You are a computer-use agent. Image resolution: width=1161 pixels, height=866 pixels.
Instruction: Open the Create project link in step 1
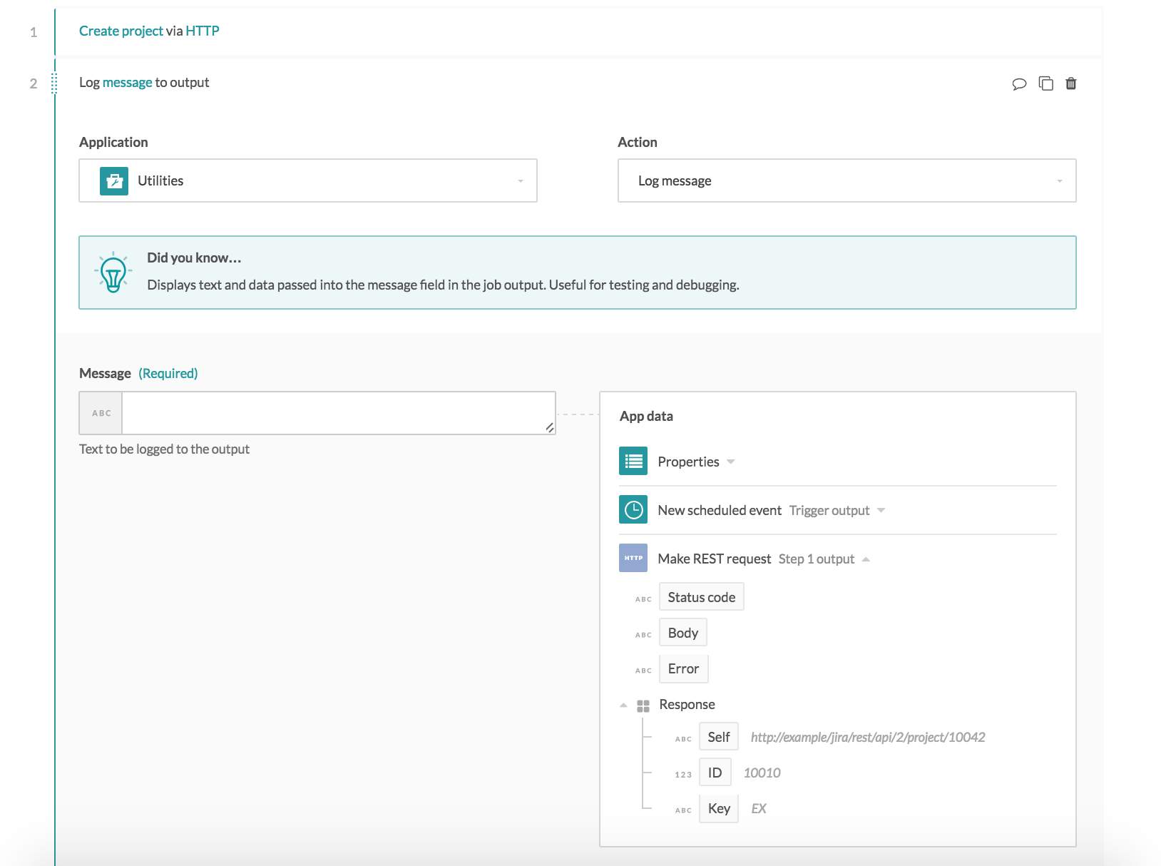pyautogui.click(x=121, y=31)
